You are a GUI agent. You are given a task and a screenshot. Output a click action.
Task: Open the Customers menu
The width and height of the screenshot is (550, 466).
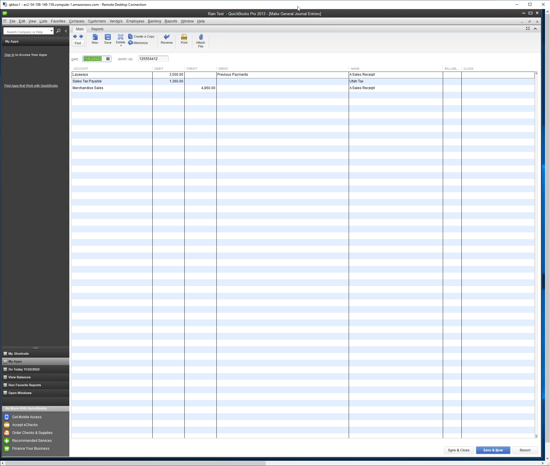pos(97,21)
